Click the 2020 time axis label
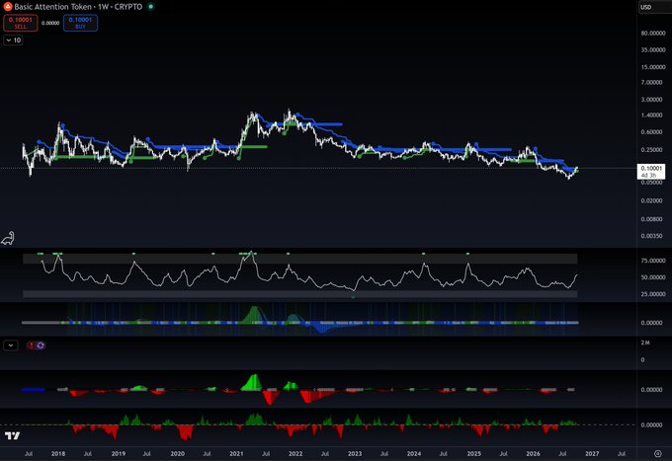672x461 pixels. 178,454
